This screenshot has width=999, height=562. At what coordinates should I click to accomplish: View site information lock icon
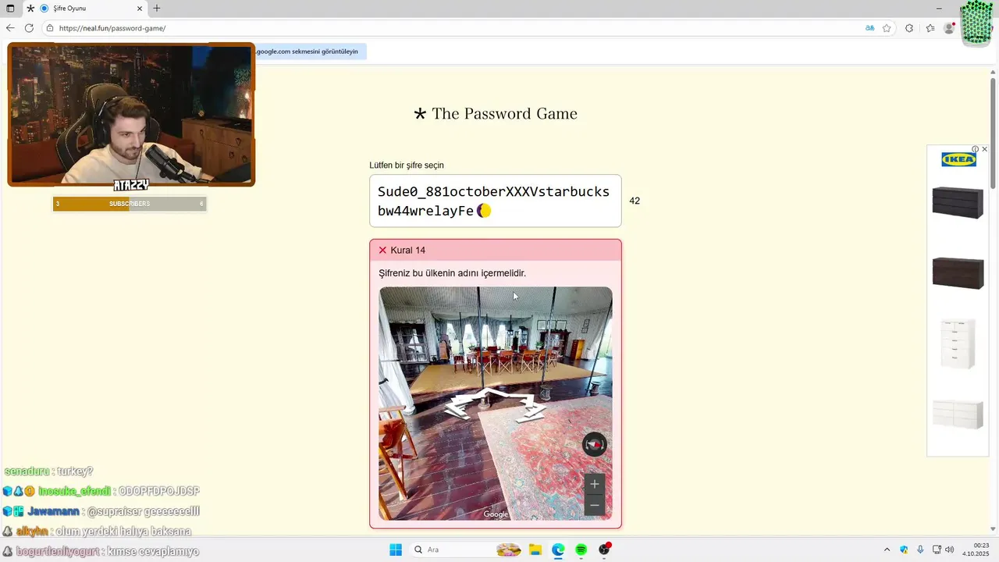click(x=50, y=28)
